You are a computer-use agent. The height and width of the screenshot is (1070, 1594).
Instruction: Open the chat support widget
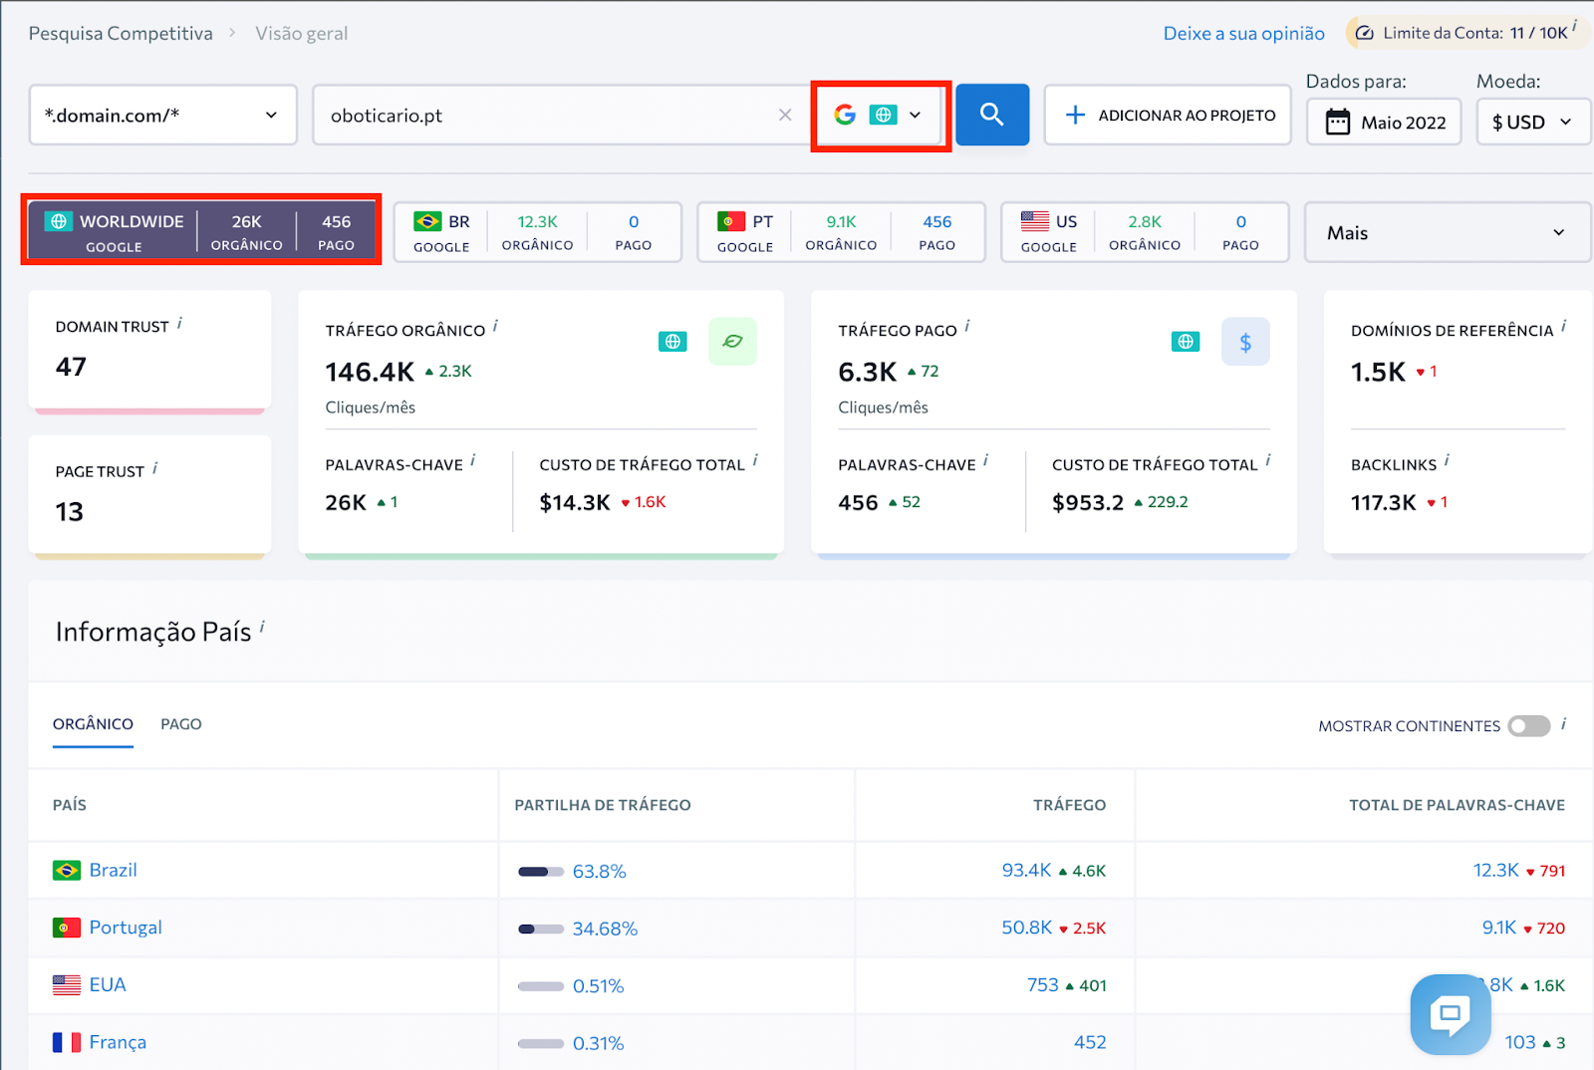point(1451,1014)
